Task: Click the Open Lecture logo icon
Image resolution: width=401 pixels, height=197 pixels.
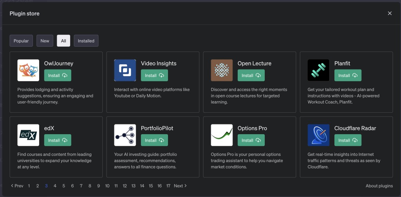Action: (x=222, y=70)
